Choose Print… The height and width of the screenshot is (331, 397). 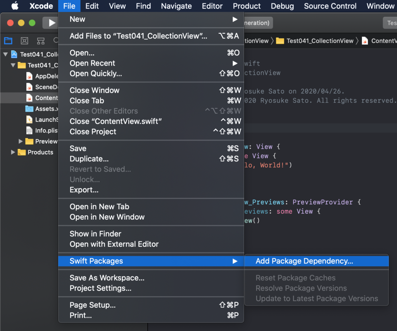(x=151, y=315)
